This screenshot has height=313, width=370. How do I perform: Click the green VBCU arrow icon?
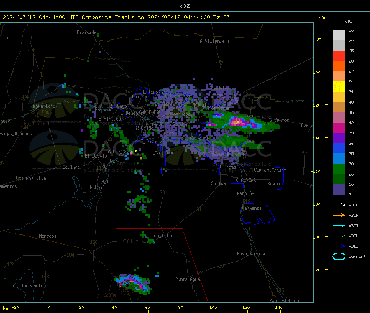[339, 236]
